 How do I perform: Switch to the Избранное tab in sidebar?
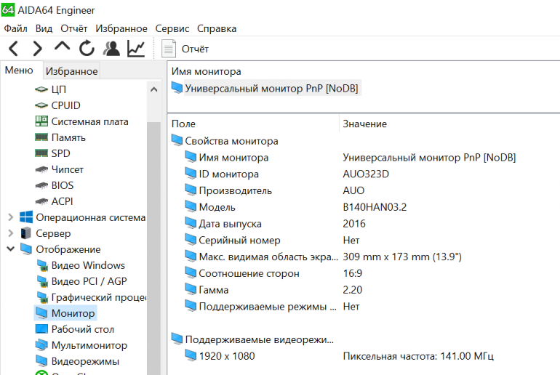tap(71, 71)
